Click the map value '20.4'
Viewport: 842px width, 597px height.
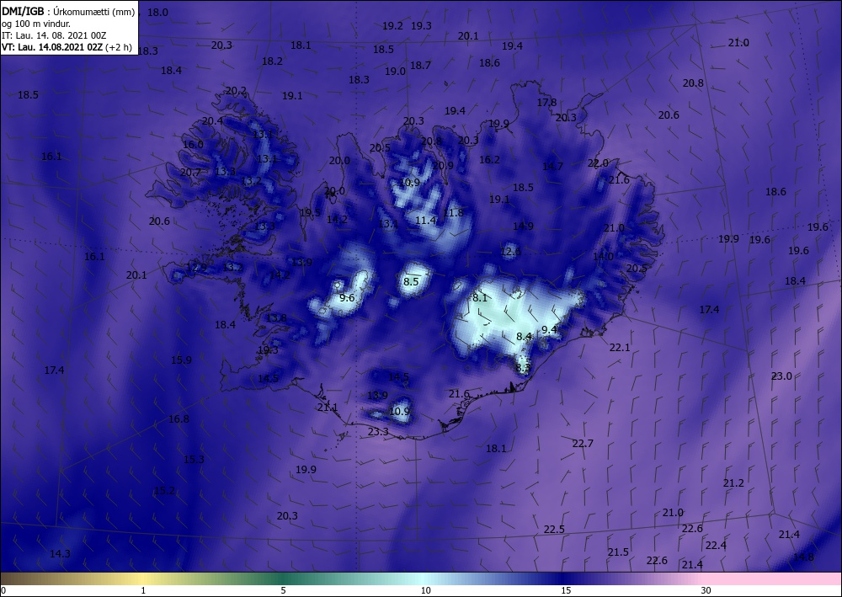[212, 121]
